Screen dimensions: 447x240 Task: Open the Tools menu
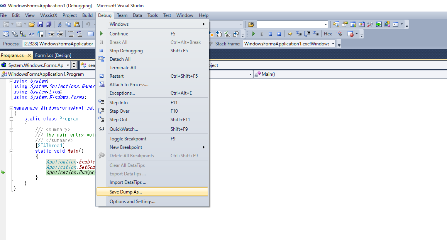pyautogui.click(x=152, y=15)
